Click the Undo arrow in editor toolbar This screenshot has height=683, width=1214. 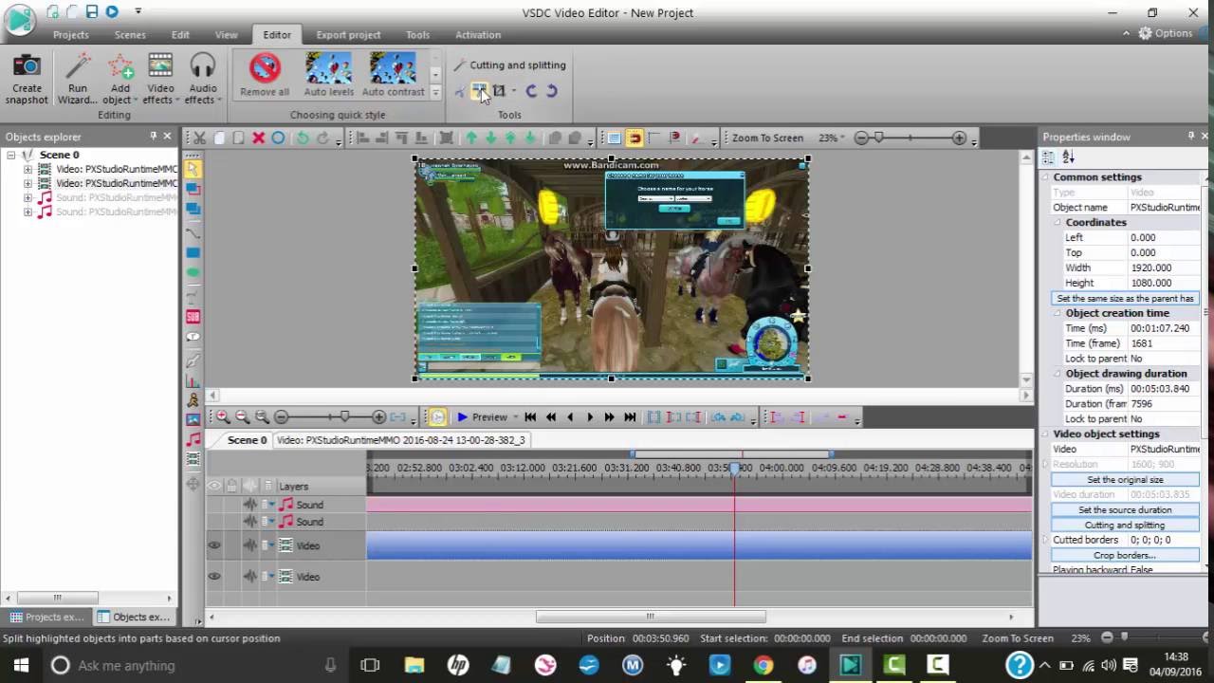[303, 138]
